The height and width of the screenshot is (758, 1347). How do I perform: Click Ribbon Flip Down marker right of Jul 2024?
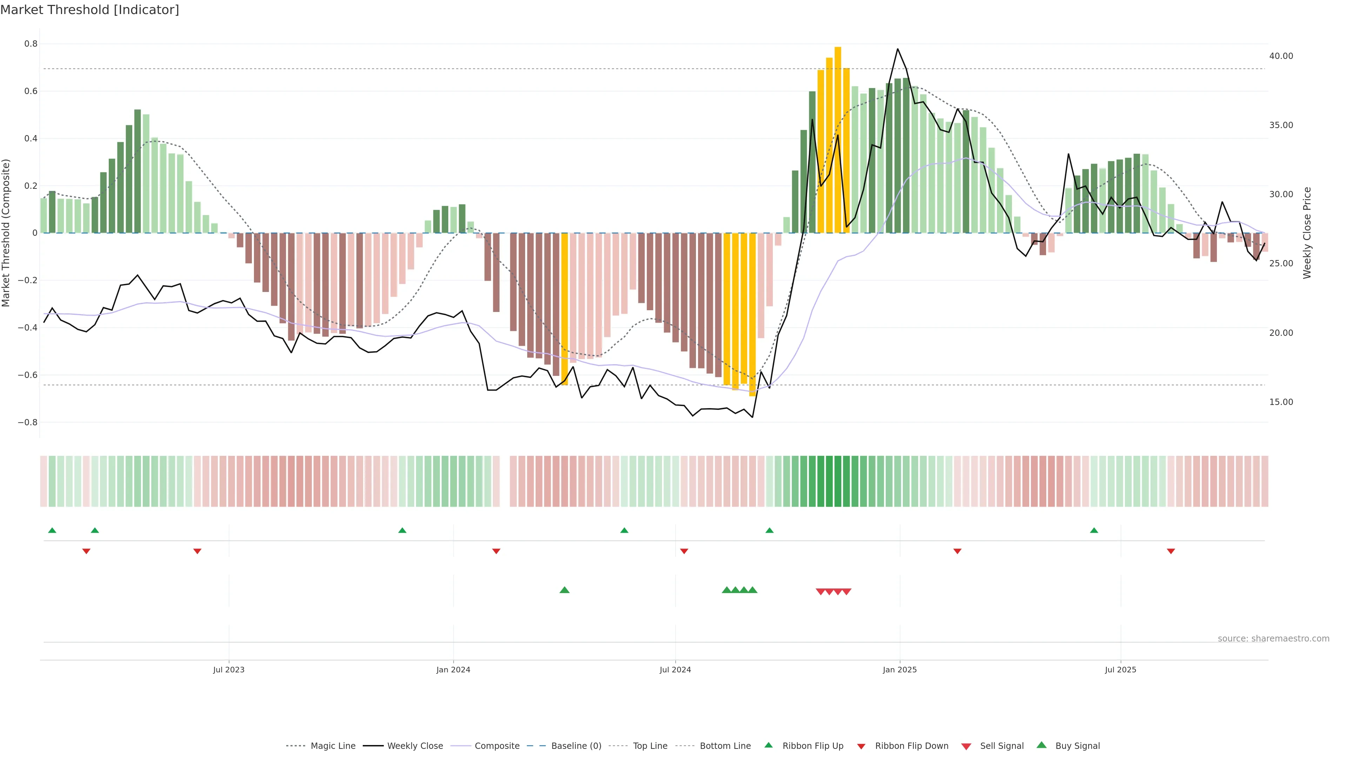[x=684, y=551]
